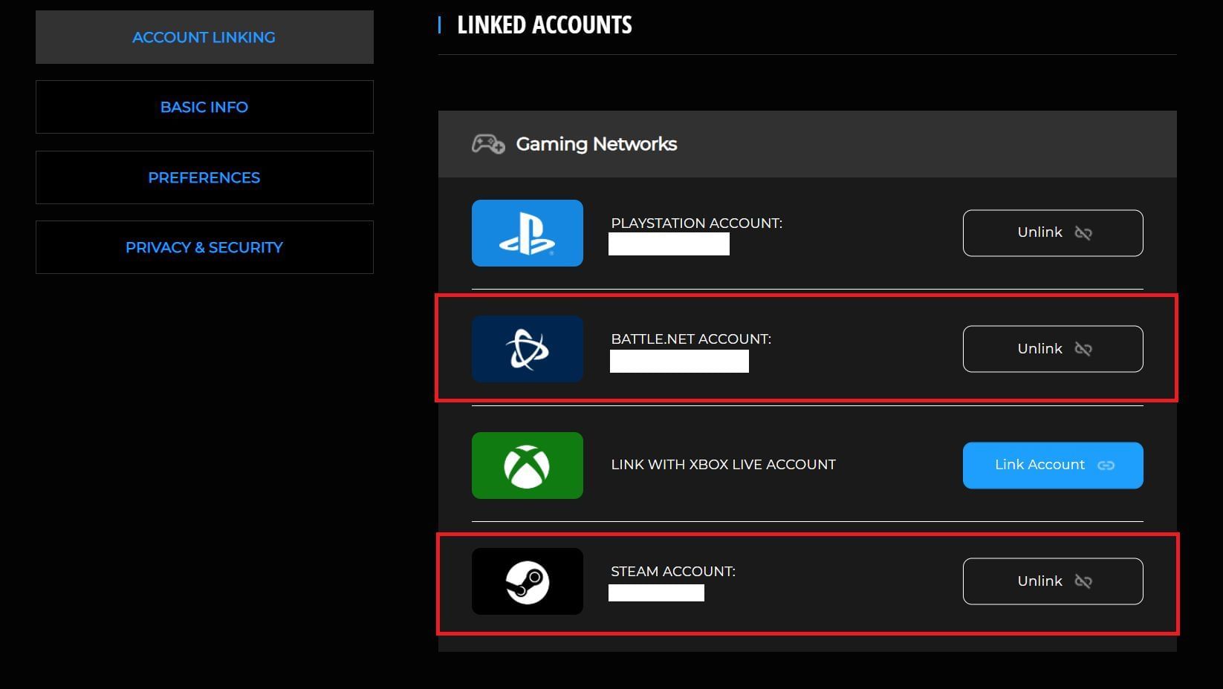Click the Xbox logo icon

[528, 465]
